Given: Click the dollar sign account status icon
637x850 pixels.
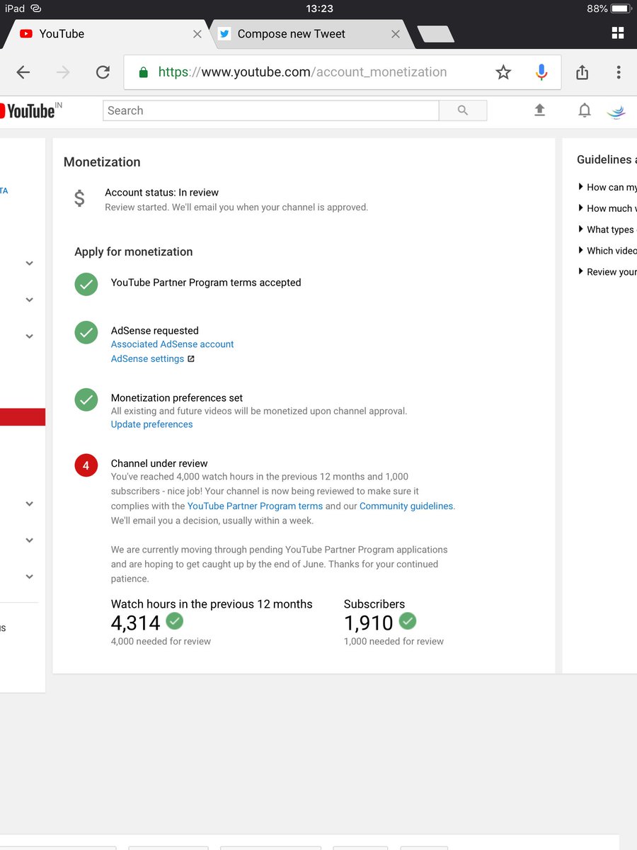Looking at the screenshot, I should tap(79, 198).
